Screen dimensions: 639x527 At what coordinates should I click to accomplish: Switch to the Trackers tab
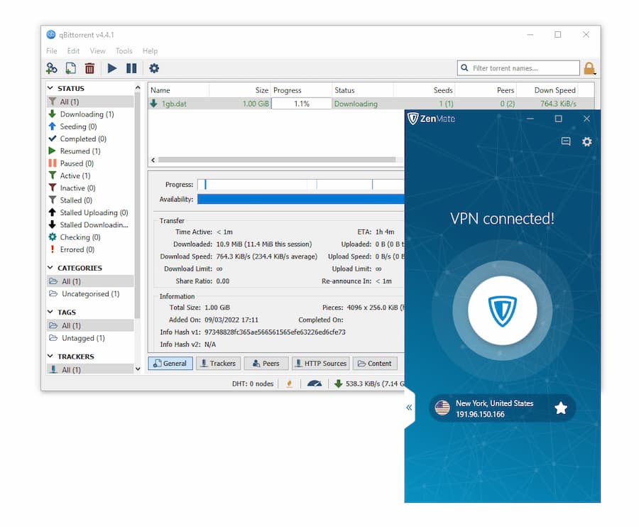click(219, 363)
